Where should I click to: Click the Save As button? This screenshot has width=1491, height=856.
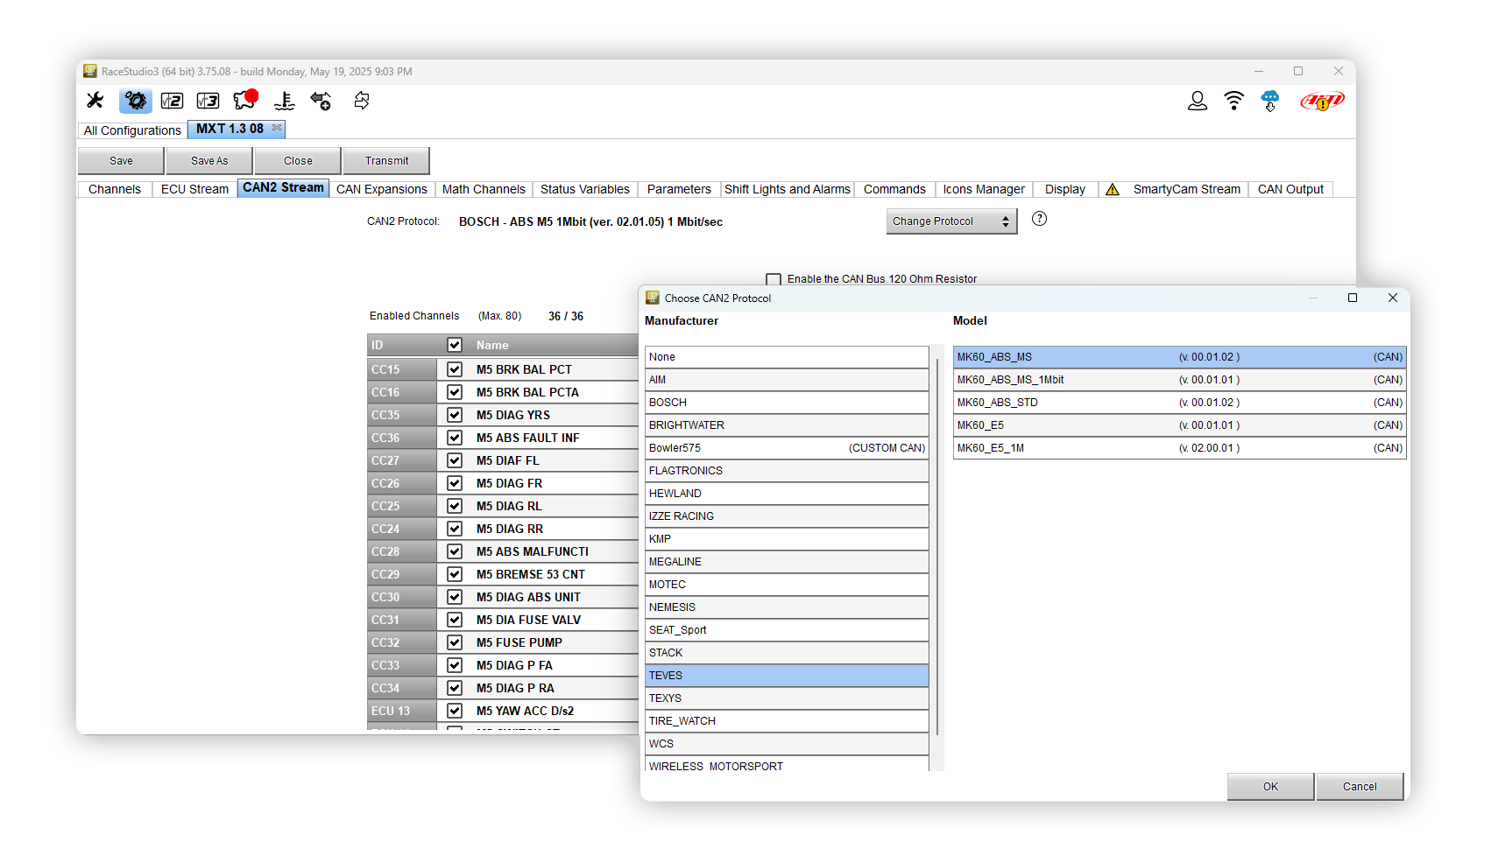point(209,161)
